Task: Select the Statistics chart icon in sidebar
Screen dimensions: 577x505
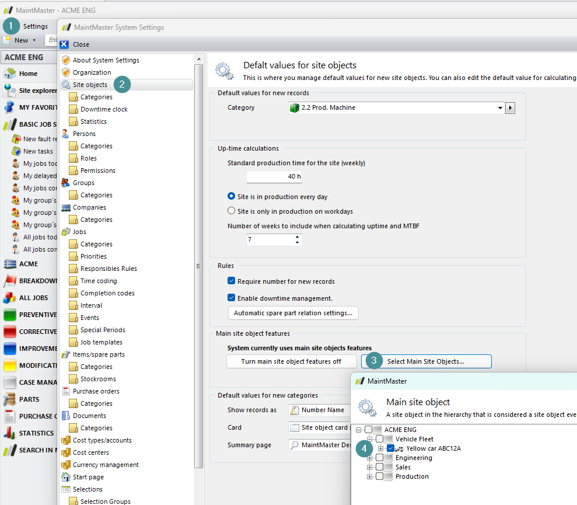Action: click(x=9, y=433)
